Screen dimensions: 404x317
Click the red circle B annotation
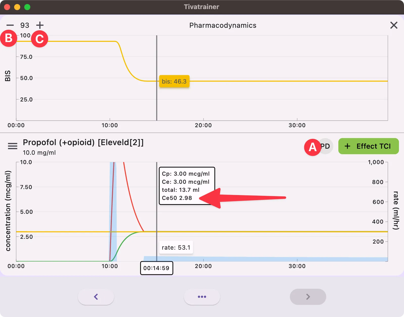point(9,38)
